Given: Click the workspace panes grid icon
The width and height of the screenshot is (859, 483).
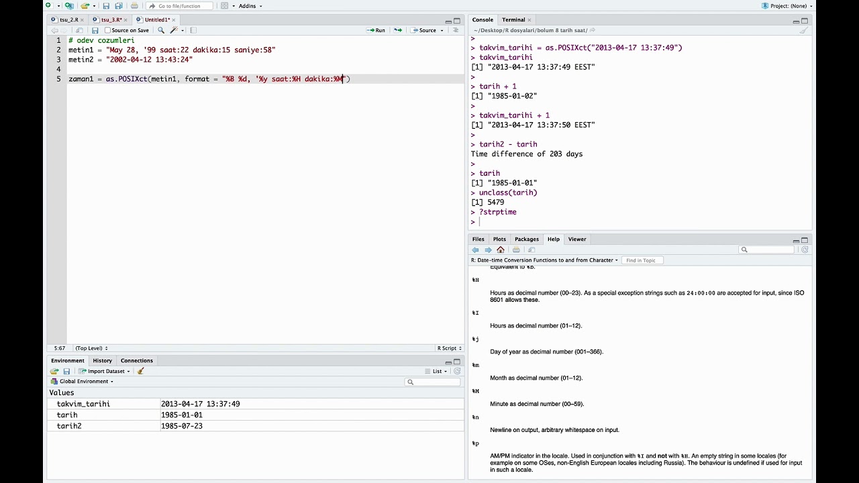Looking at the screenshot, I should tap(225, 6).
